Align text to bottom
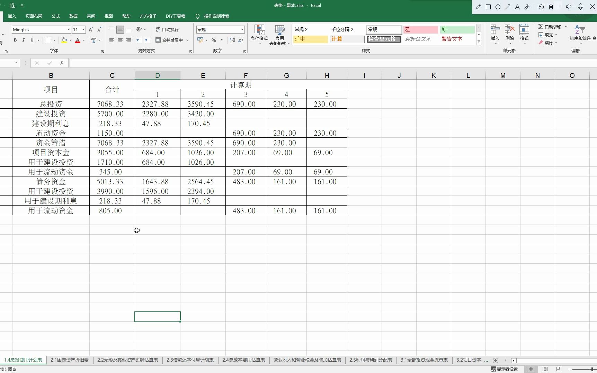 (x=128, y=30)
